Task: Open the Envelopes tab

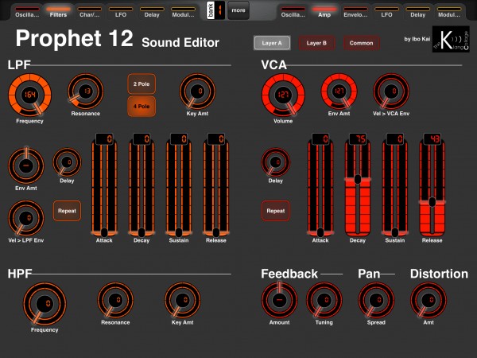Action: point(355,12)
